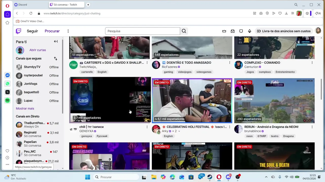Click Abrir curtas link
The image size is (325, 182).
coord(38,50)
